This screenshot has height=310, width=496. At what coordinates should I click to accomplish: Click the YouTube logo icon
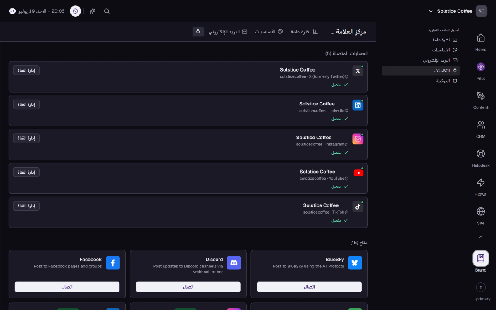coord(358,173)
